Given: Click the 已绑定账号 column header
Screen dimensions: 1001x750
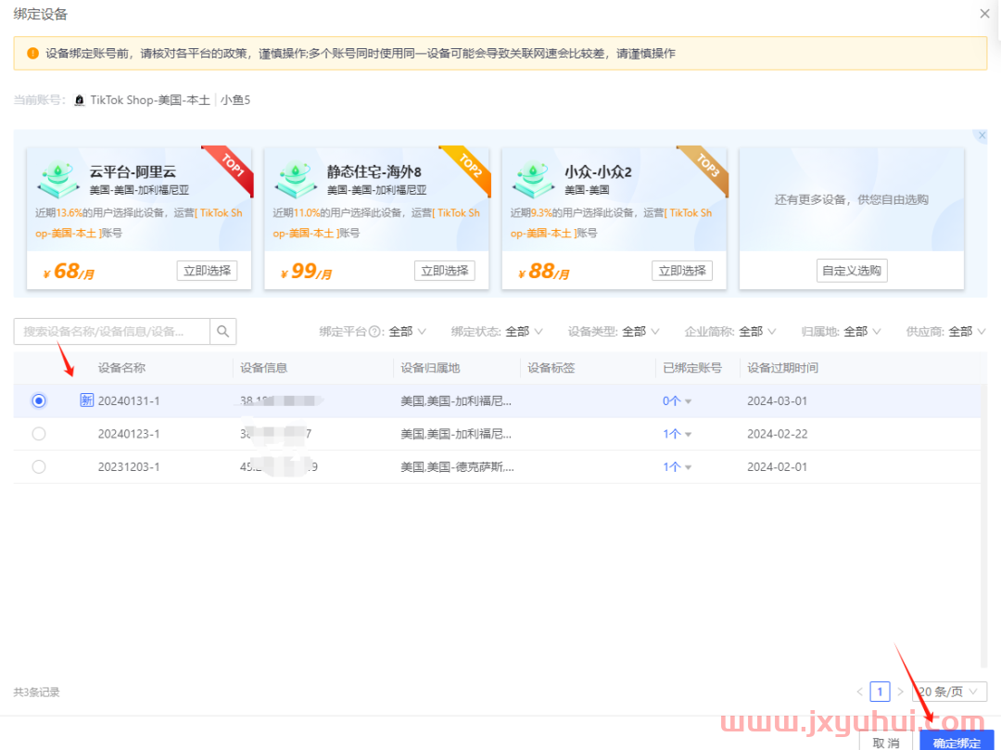Looking at the screenshot, I should click(692, 368).
